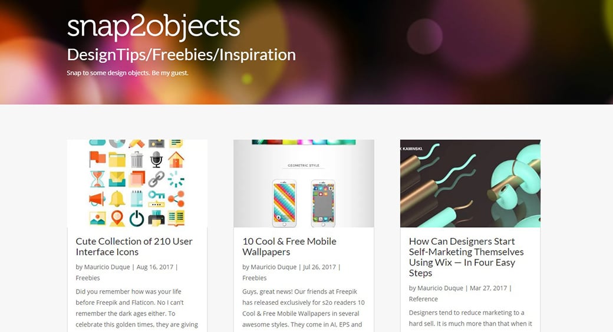This screenshot has width=613, height=332.
Task: Click the gray trash can icon in thumbnail
Action: pos(137,160)
